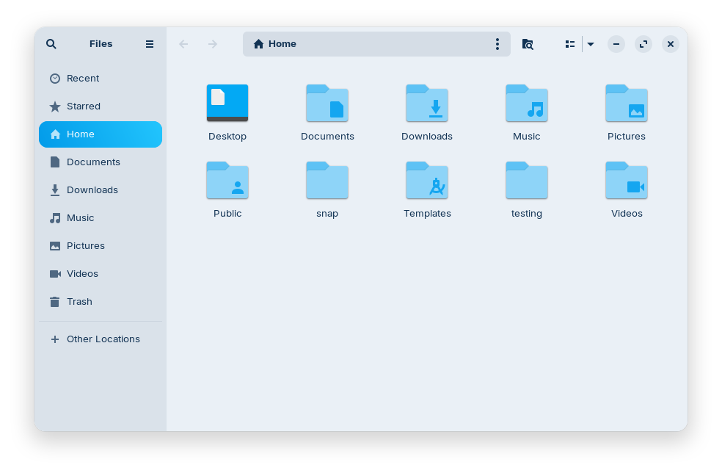722x473 pixels.
Task: Minimize the Files window
Action: tap(616, 44)
